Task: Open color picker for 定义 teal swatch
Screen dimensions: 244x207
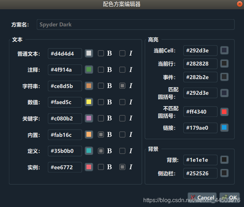Action: [x=89, y=151]
